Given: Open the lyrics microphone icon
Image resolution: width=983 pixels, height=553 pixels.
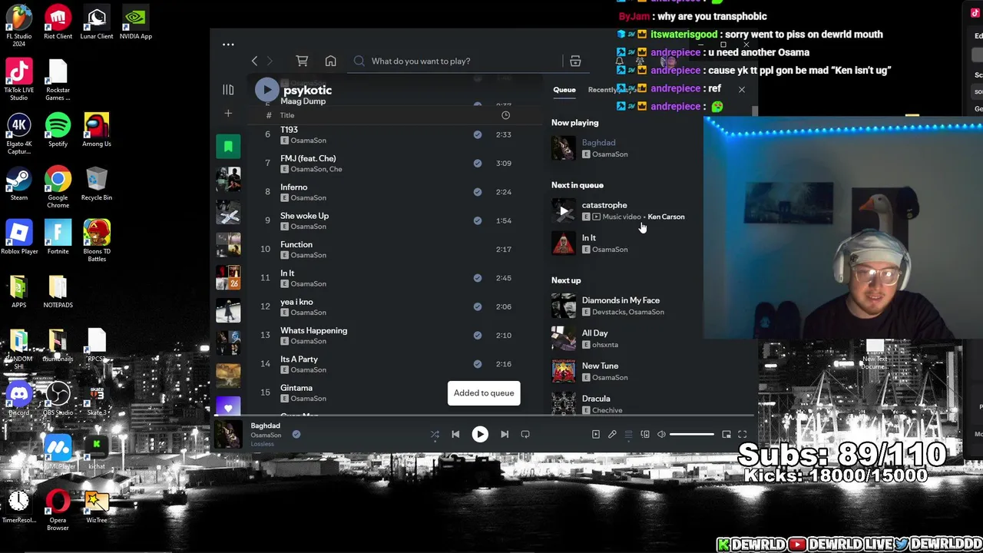Looking at the screenshot, I should tap(612, 435).
